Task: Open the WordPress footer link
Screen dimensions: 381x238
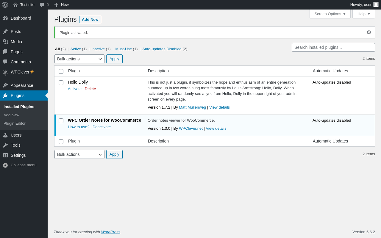Action: point(111,232)
